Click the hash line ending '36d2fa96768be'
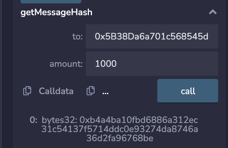Image resolution: width=228 pixels, height=148 pixels. (120, 138)
